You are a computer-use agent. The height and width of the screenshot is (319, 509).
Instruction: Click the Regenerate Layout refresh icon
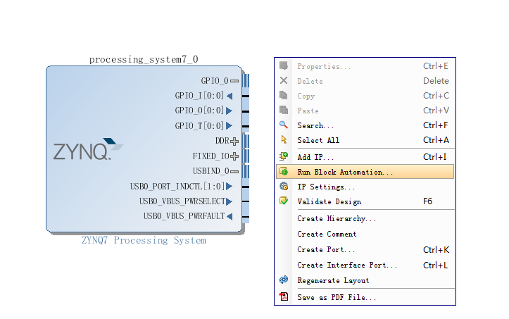[284, 280]
